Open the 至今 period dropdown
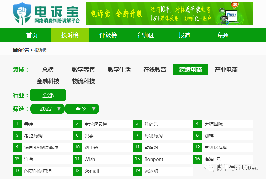 click(x=82, y=109)
